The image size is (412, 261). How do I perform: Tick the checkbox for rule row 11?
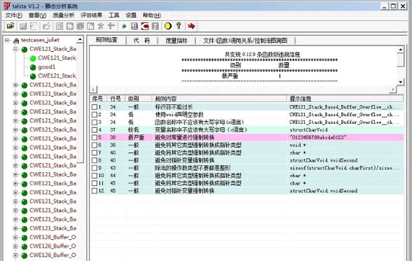point(95,183)
